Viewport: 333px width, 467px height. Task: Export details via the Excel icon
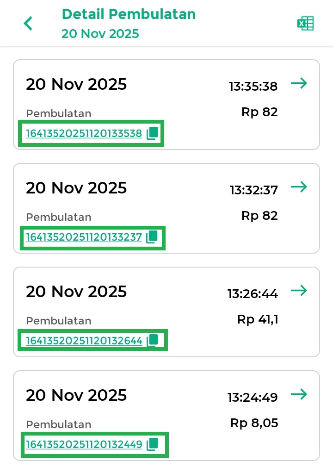[x=305, y=23]
